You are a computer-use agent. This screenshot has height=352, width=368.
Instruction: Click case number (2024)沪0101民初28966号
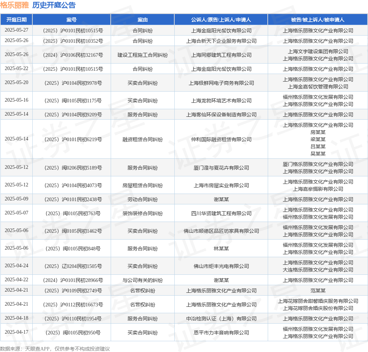73,280
